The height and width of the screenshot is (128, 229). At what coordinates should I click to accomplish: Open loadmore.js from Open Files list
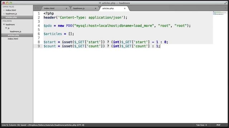11,14
